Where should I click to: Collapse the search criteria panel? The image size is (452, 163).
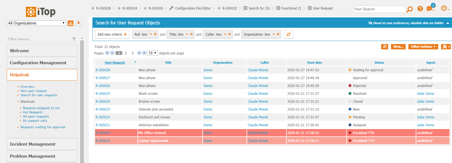point(448,23)
